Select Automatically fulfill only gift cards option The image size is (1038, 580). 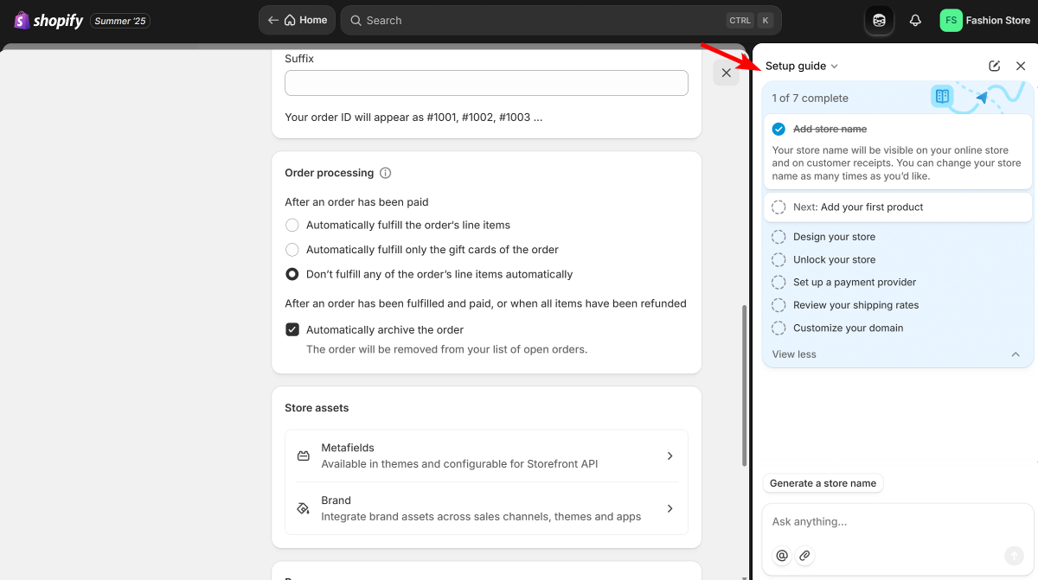(292, 250)
